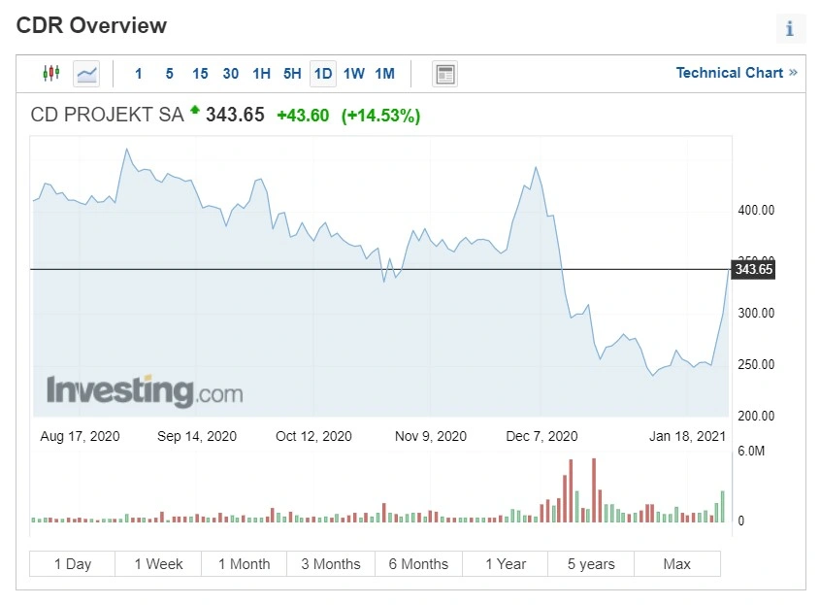Select the 5-minute interval
This screenshot has height=605, width=820.
[x=170, y=74]
